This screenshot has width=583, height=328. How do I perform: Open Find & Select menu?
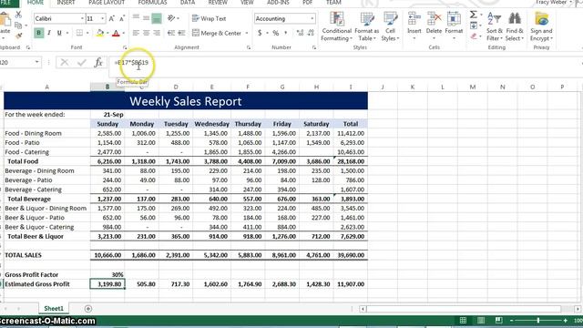515,26
